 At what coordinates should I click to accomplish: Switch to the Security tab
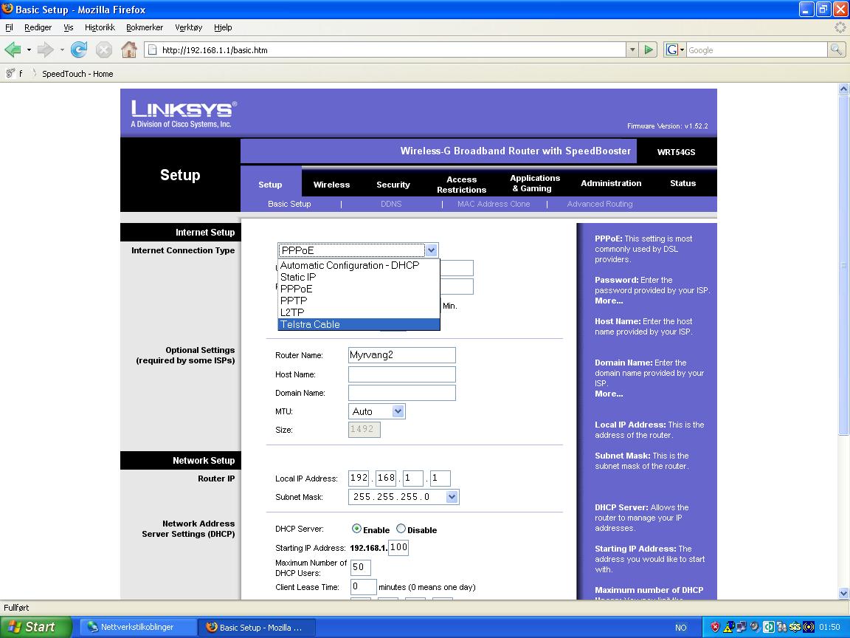pos(393,185)
